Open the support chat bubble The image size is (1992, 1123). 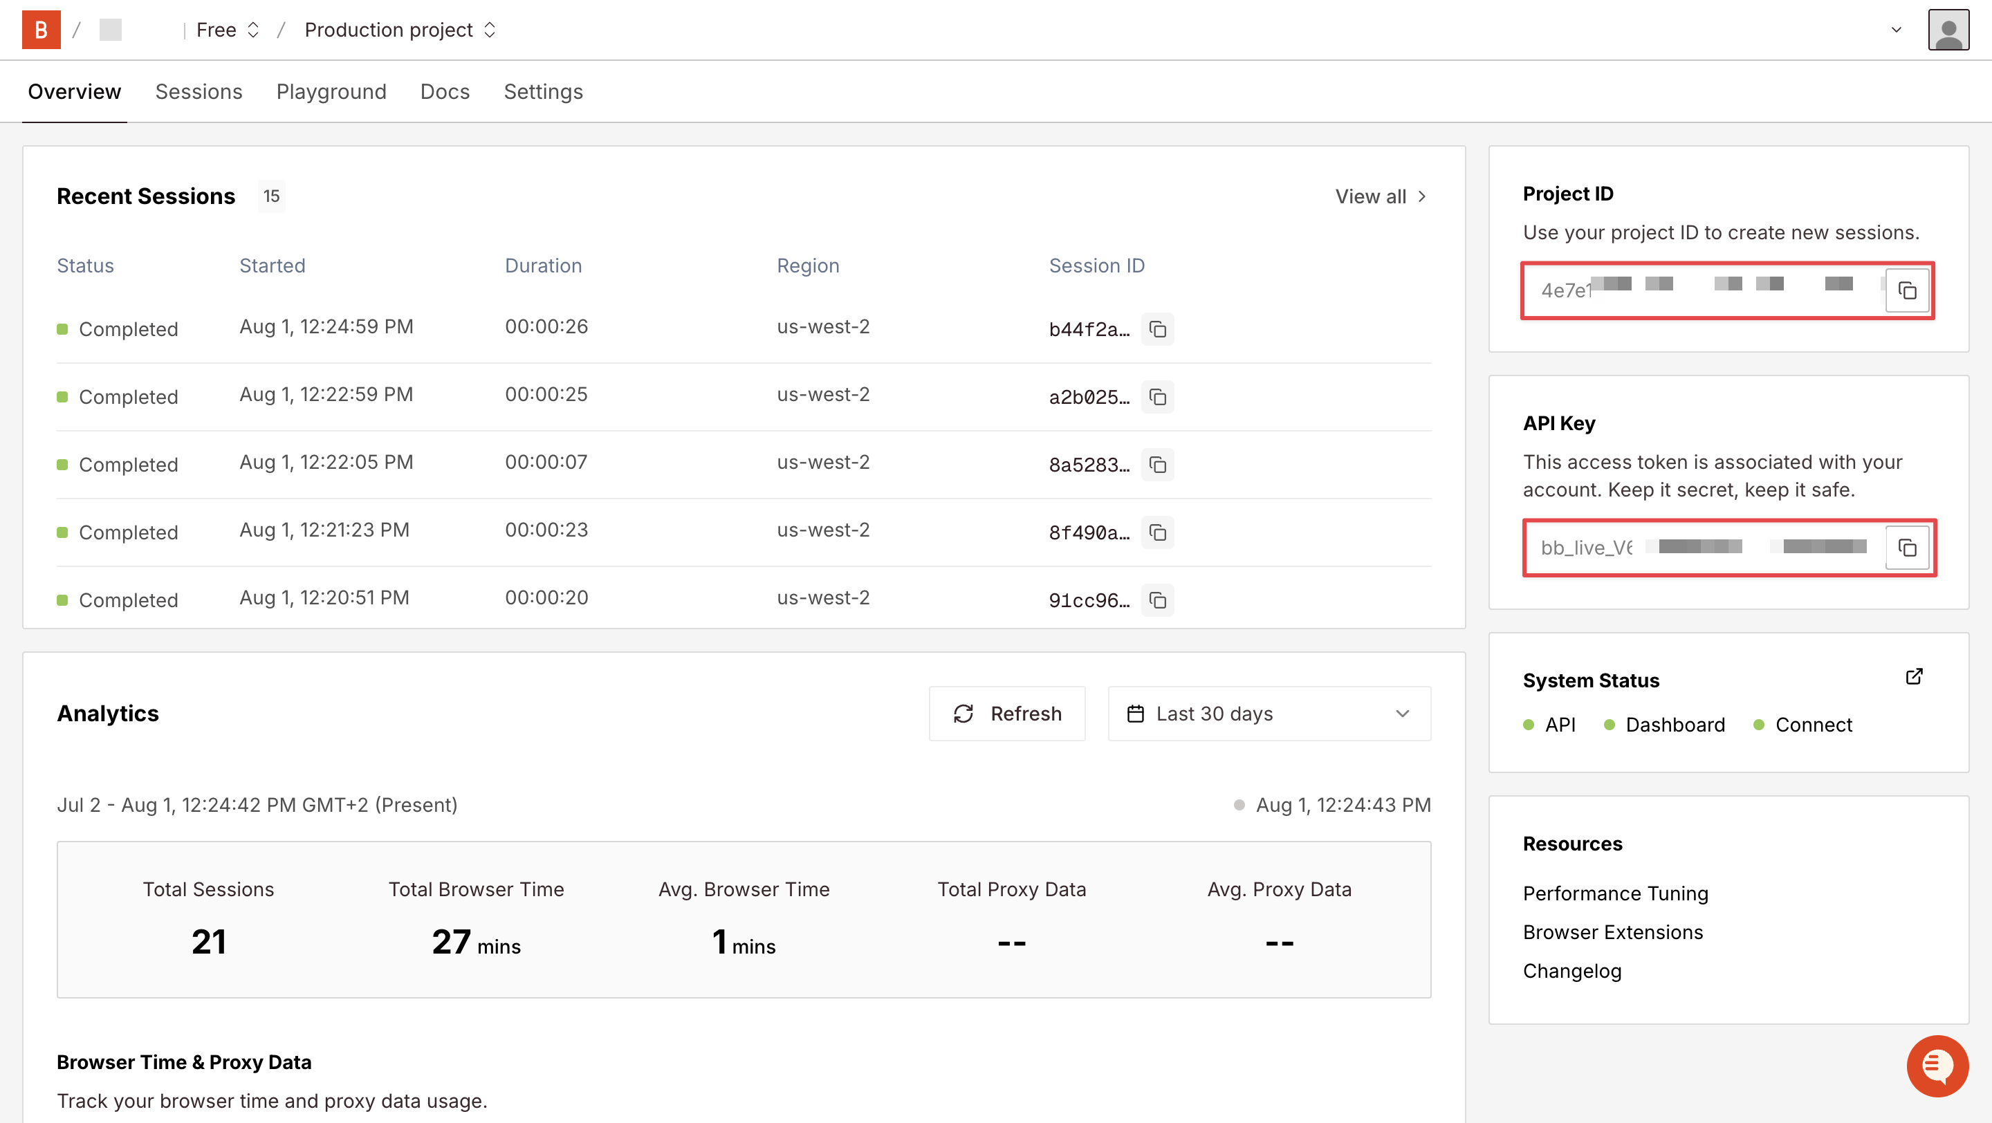tap(1937, 1066)
